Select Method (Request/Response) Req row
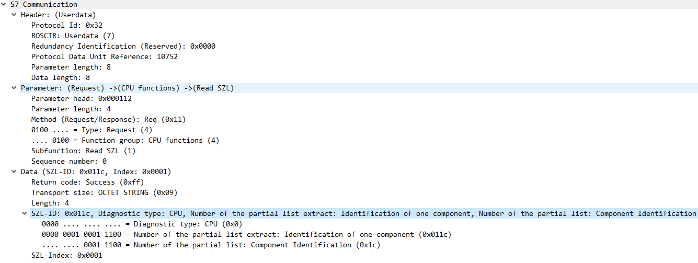This screenshot has width=698, height=263. click(109, 119)
